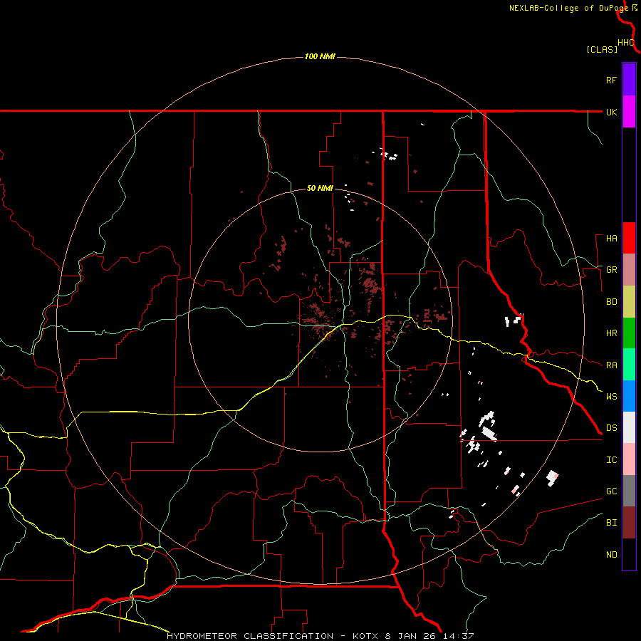Viewport: 641px width, 641px height.
Task: Click the "50 NMI" range ring label
Action: click(x=320, y=188)
